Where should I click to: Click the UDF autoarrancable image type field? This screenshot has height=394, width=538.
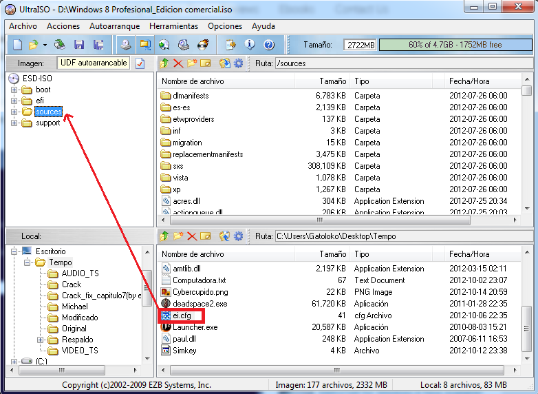[94, 63]
